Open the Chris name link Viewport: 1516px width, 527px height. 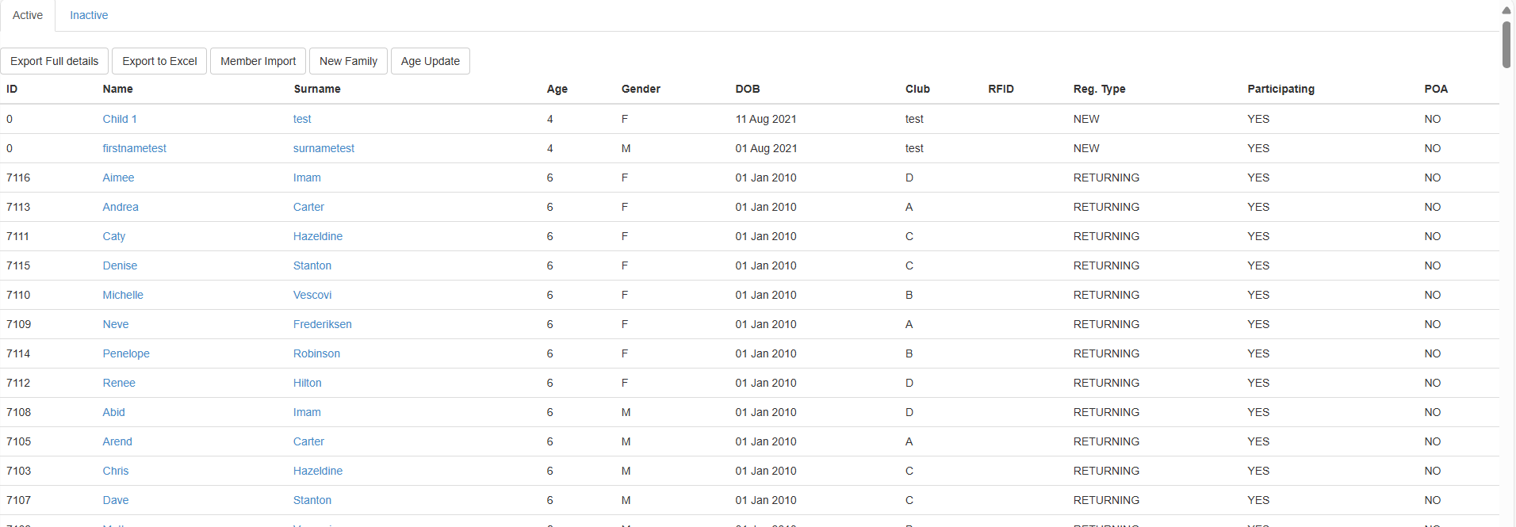pyautogui.click(x=116, y=471)
